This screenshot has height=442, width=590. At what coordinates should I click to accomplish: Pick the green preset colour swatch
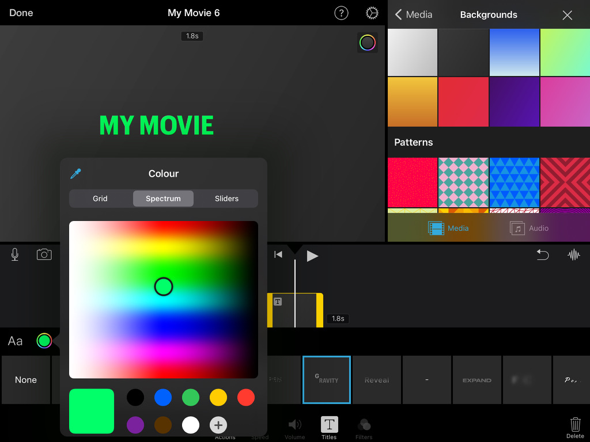190,397
